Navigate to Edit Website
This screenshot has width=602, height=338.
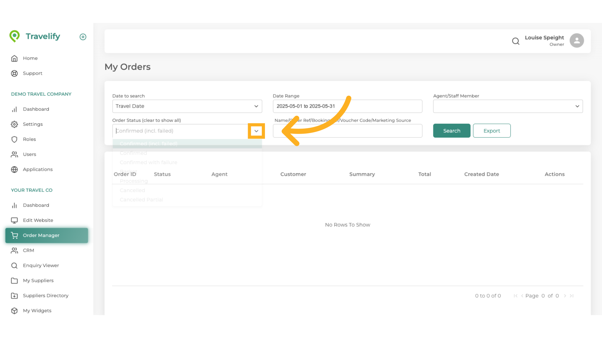point(38,220)
